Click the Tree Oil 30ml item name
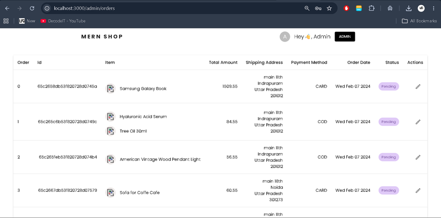441x218 pixels. pos(134,131)
